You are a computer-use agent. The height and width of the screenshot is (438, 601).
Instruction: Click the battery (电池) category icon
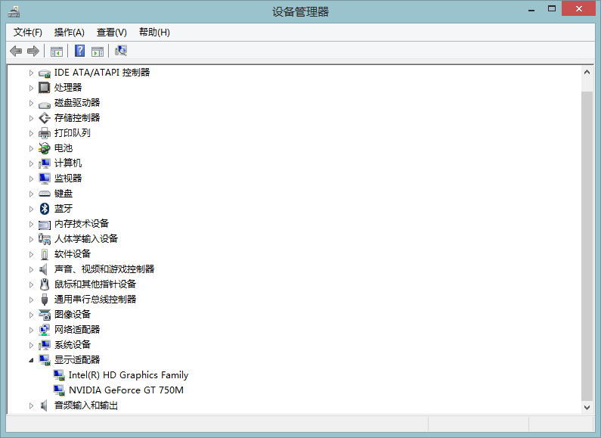pyautogui.click(x=45, y=148)
